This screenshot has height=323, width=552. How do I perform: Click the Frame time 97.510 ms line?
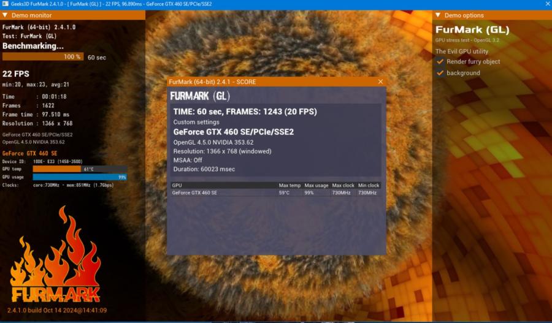36,115
